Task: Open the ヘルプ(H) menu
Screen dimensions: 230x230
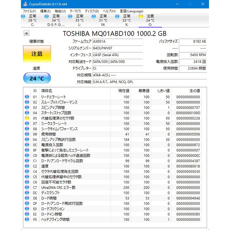Action: [109, 11]
